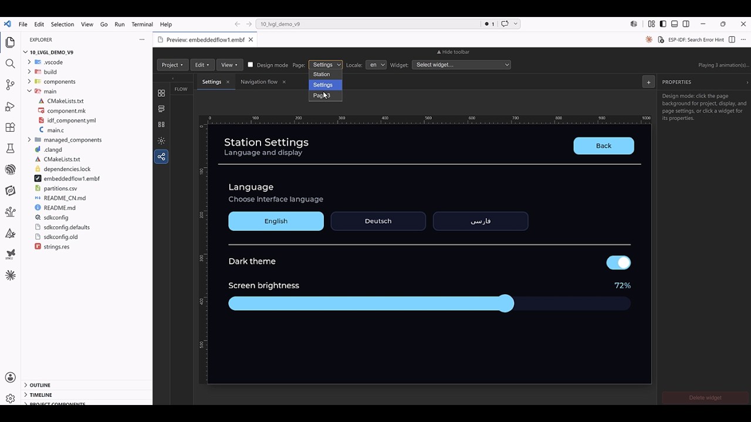Select the widgets grid icon in preview sidebar
The width and height of the screenshot is (751, 422).
point(161,93)
